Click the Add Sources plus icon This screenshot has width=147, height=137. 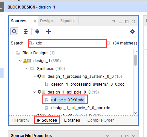tap(49, 31)
